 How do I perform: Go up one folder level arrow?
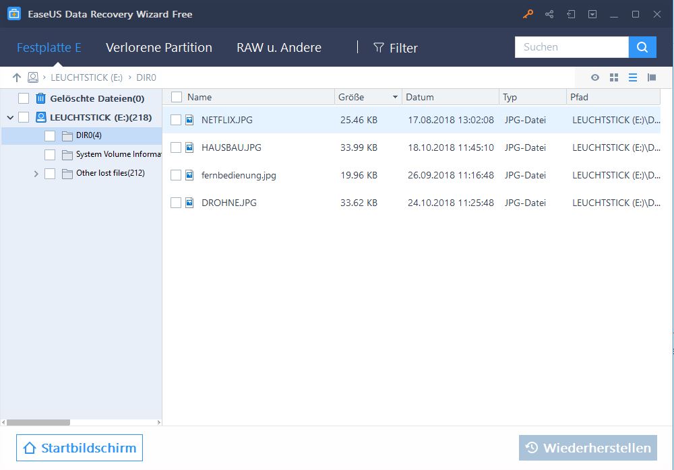coord(16,77)
